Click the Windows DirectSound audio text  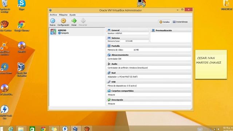(x=128, y=68)
